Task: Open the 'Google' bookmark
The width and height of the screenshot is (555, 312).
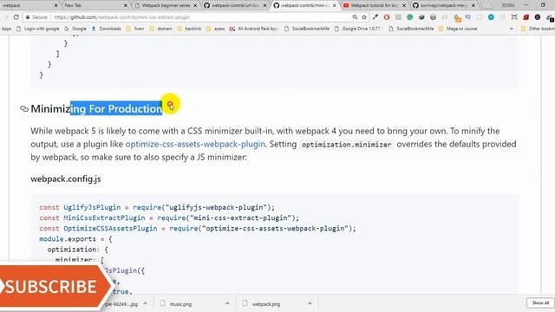Action: pyautogui.click(x=75, y=29)
